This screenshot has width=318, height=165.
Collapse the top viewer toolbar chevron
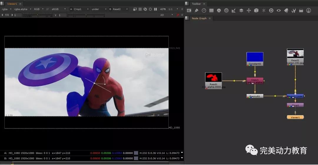[182, 9]
